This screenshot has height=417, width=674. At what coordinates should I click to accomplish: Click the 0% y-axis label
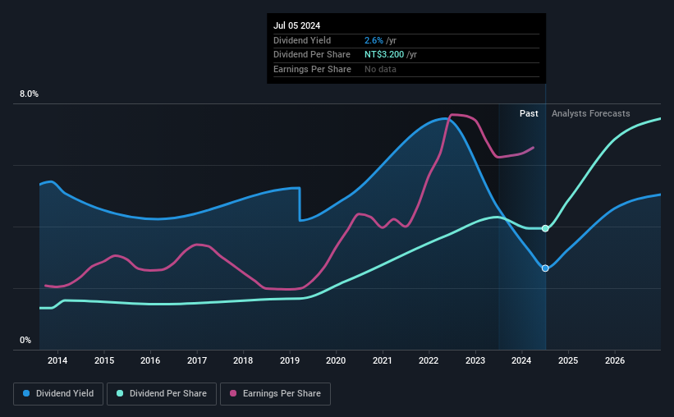coord(25,340)
